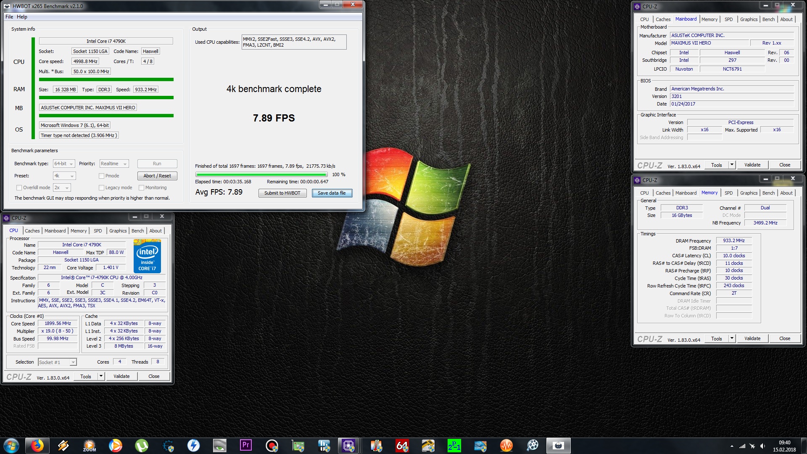Click the Abort / Reset button
This screenshot has width=807, height=454.
pos(157,176)
